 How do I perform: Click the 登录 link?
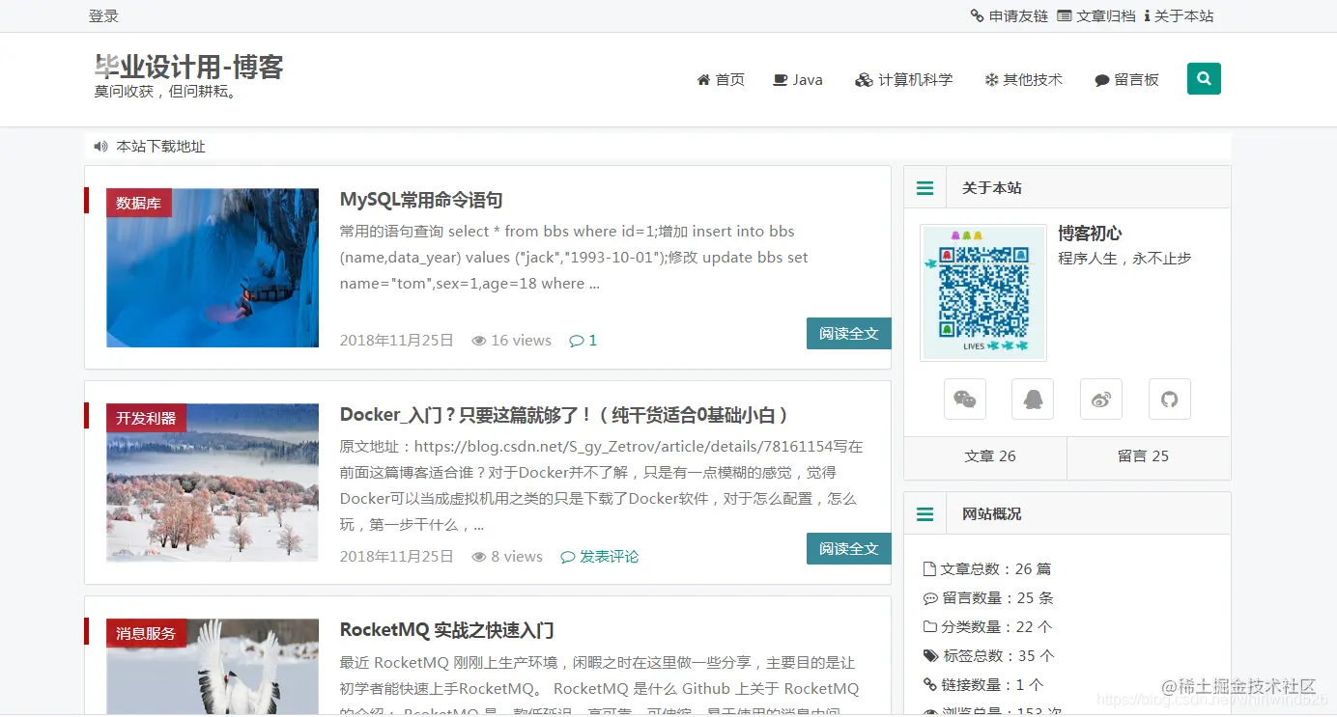(103, 16)
